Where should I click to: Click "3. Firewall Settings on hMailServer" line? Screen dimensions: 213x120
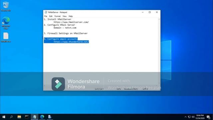(x=66, y=33)
